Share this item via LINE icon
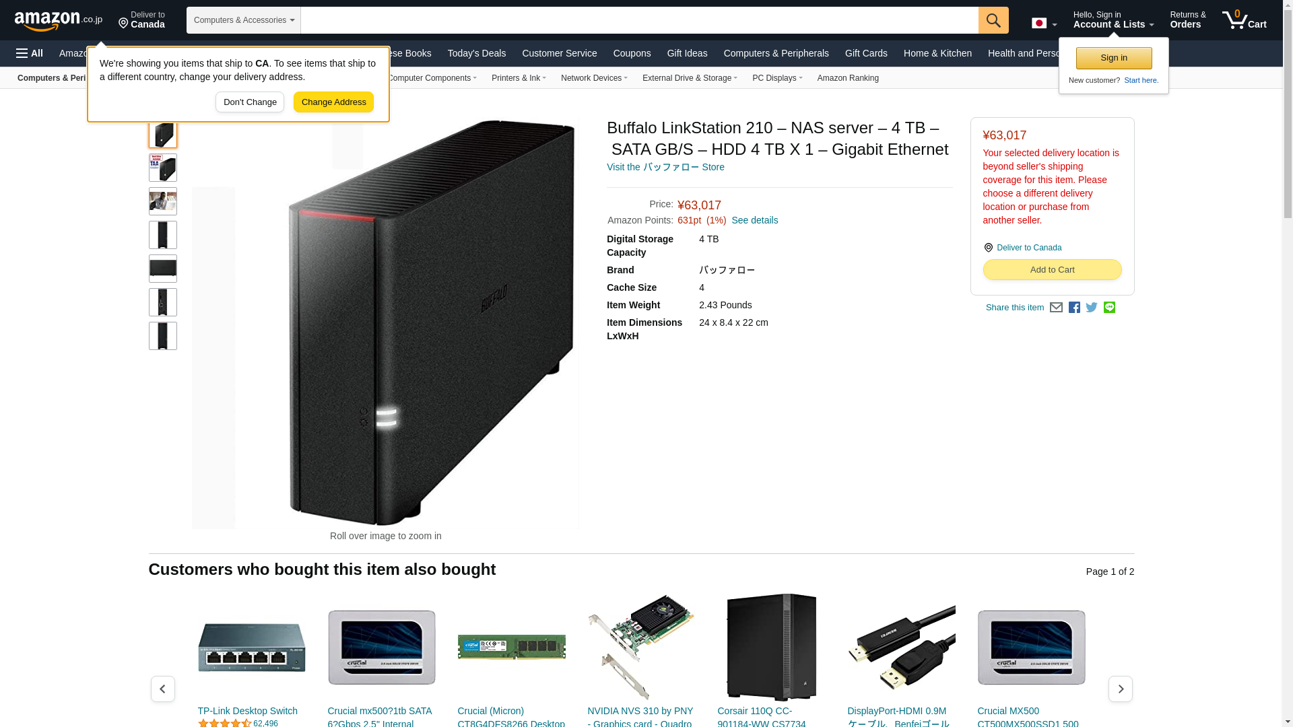Image resolution: width=1293 pixels, height=727 pixels. [x=1109, y=308]
